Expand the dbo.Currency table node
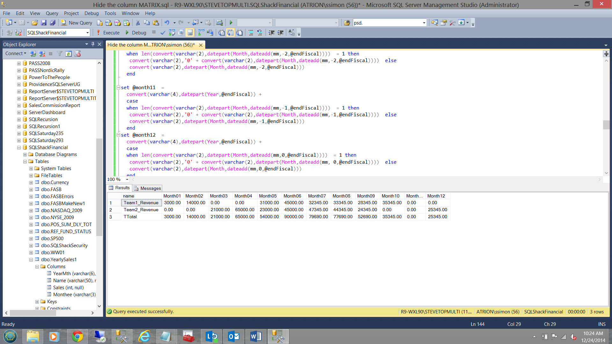 coord(31,183)
